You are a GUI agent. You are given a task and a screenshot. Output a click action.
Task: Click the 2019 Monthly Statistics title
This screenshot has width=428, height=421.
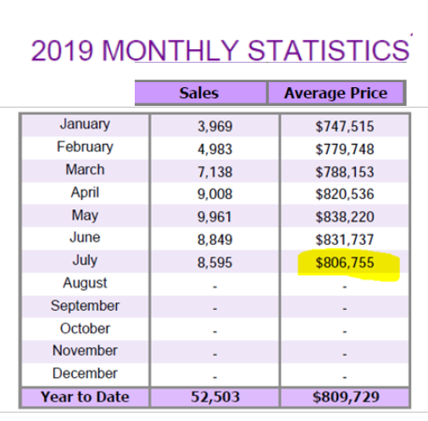[220, 51]
